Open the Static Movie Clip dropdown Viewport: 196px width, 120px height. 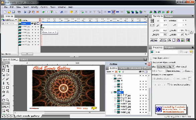pos(166,67)
